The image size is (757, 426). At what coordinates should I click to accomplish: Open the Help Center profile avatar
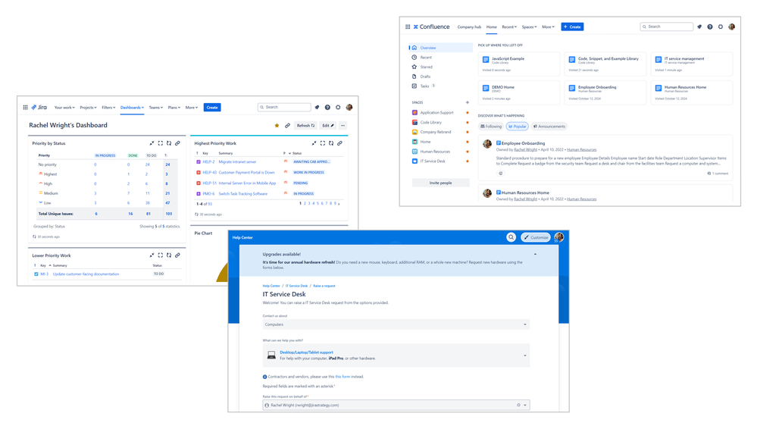pos(559,237)
